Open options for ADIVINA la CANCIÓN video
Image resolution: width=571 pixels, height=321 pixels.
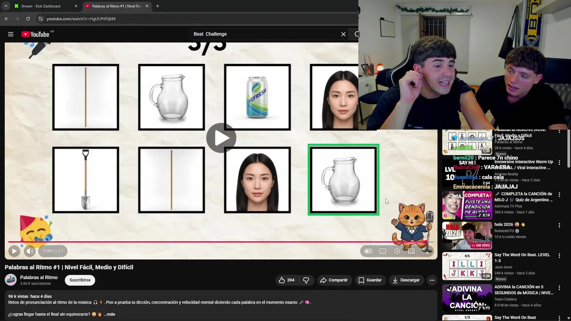point(559,288)
